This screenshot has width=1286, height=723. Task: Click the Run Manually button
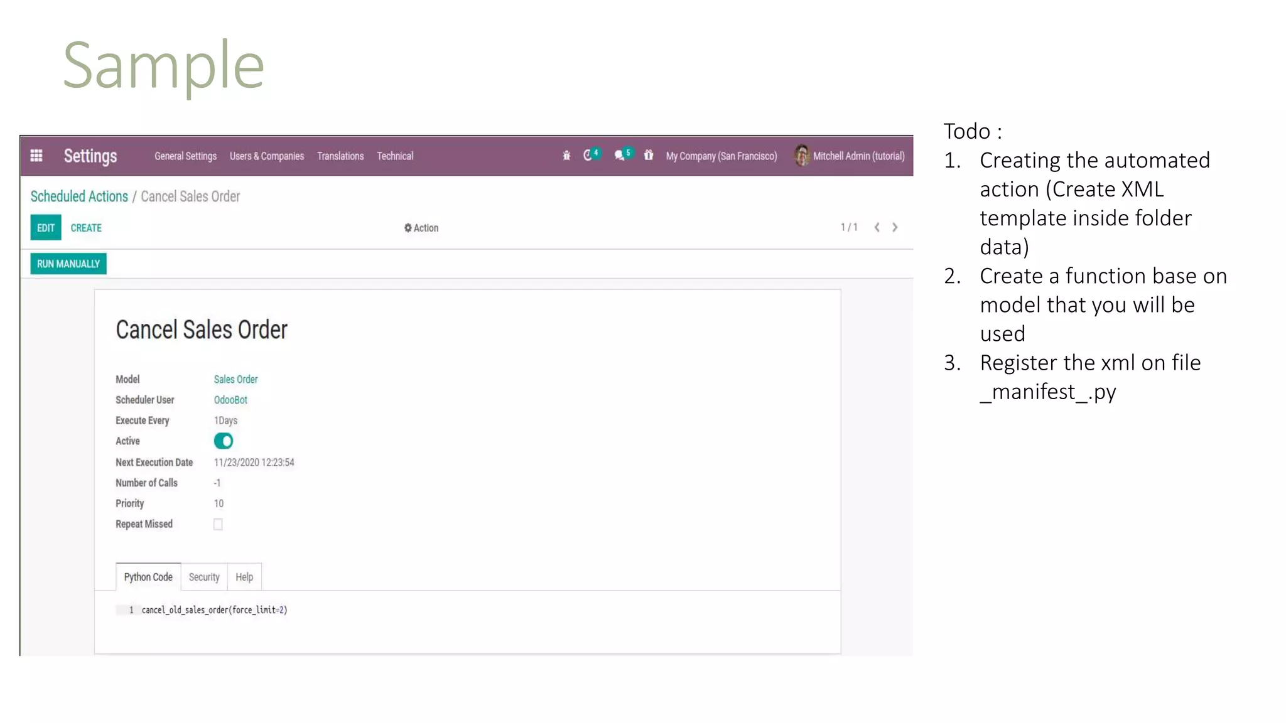click(x=68, y=264)
